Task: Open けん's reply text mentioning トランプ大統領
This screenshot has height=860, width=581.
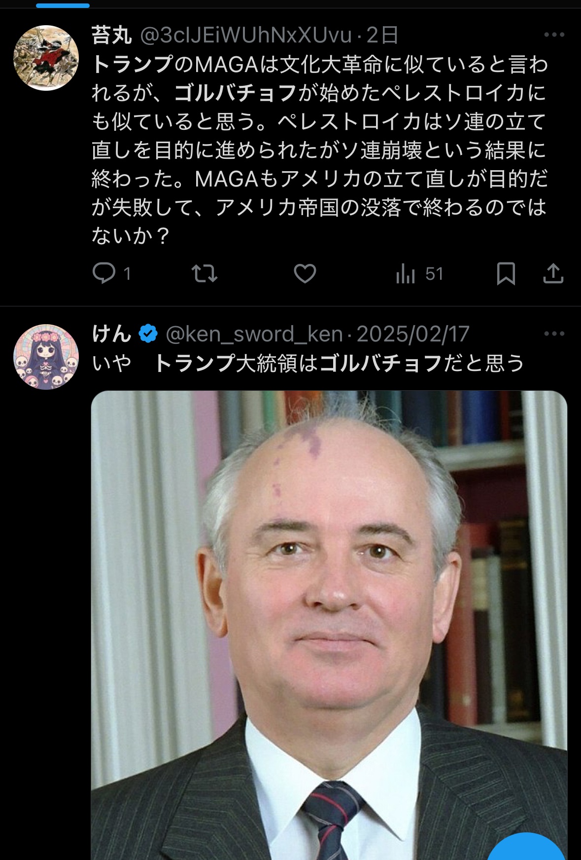Action: click(308, 364)
